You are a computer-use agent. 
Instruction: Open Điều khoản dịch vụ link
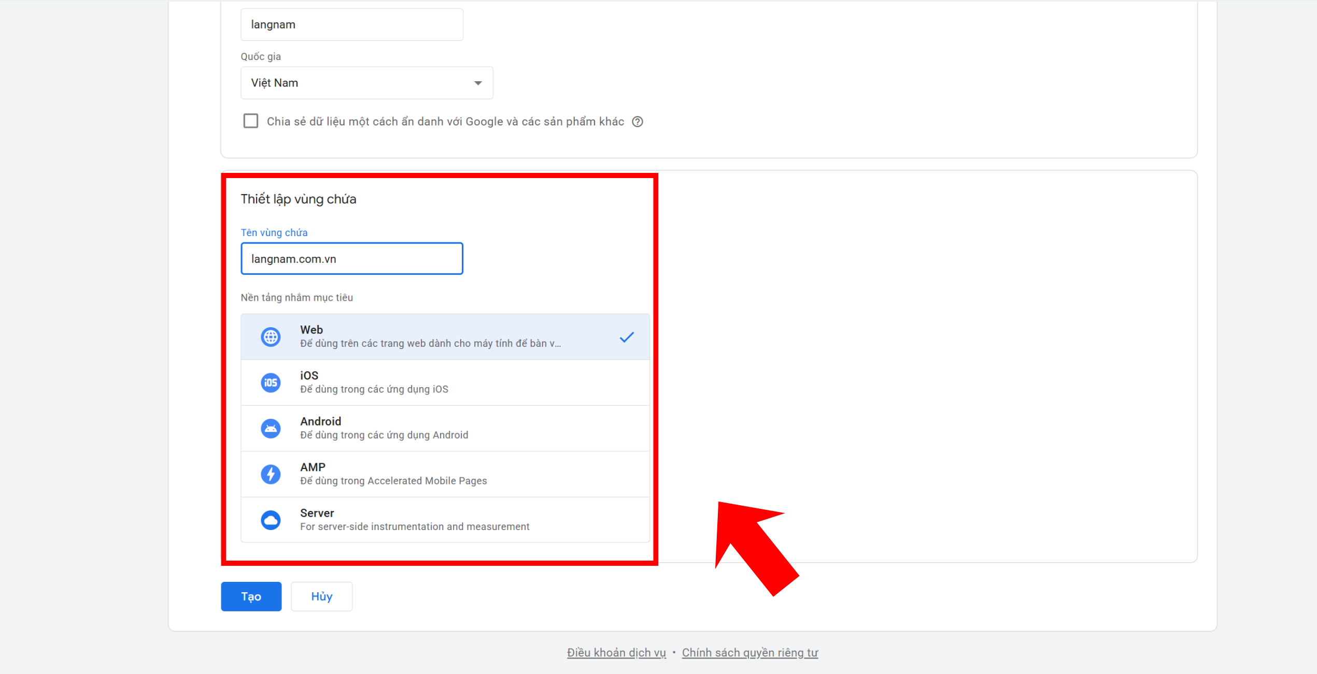pos(616,653)
